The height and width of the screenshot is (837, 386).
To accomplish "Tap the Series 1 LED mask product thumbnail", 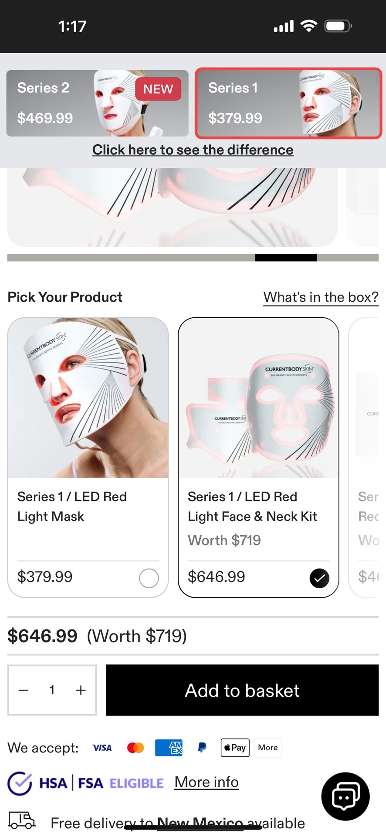I will (88, 398).
